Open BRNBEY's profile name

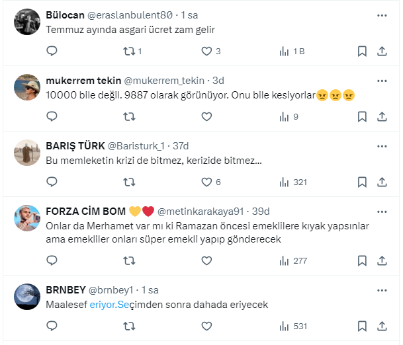[x=65, y=290]
